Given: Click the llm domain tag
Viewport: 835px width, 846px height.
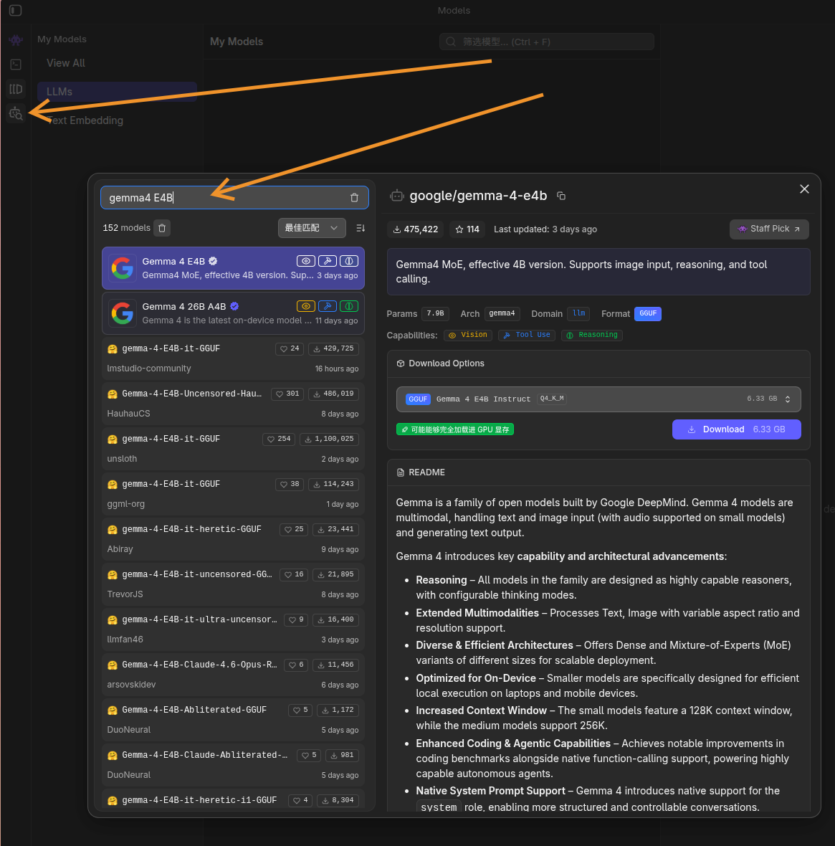Looking at the screenshot, I should pyautogui.click(x=579, y=313).
